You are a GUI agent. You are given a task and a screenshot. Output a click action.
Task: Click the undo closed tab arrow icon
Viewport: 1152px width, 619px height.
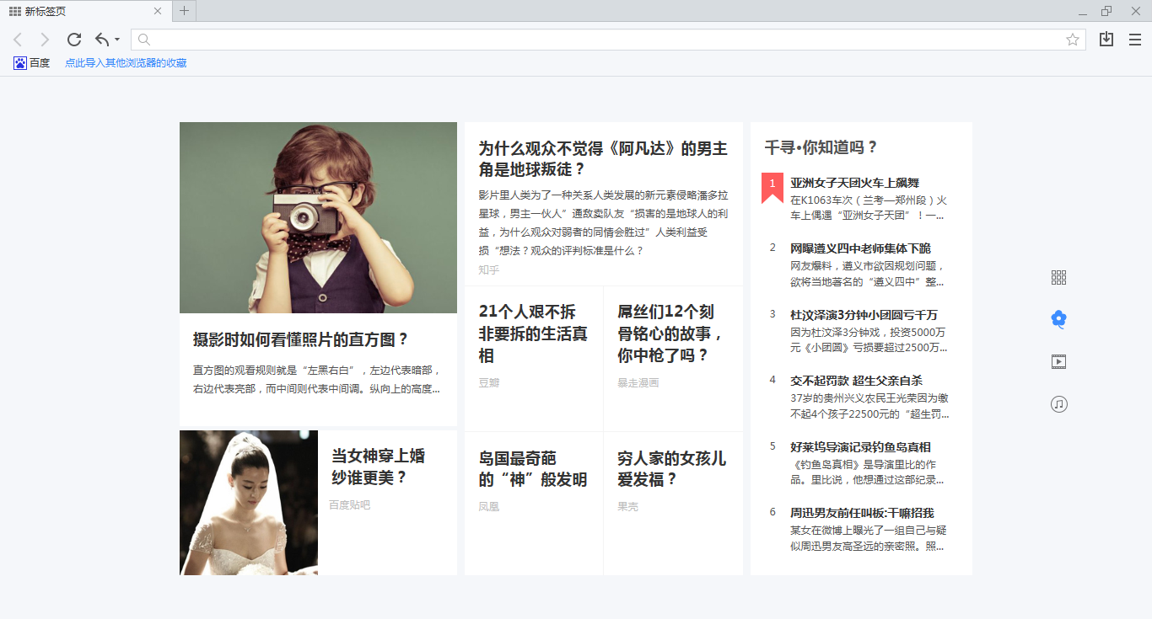(102, 40)
